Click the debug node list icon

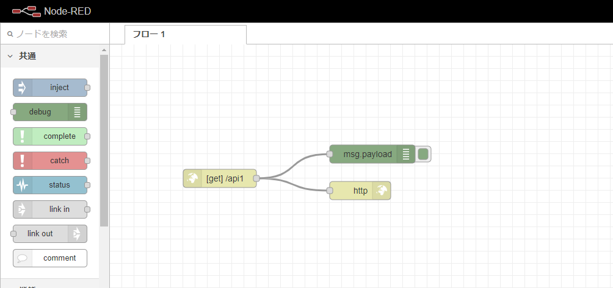[78, 112]
